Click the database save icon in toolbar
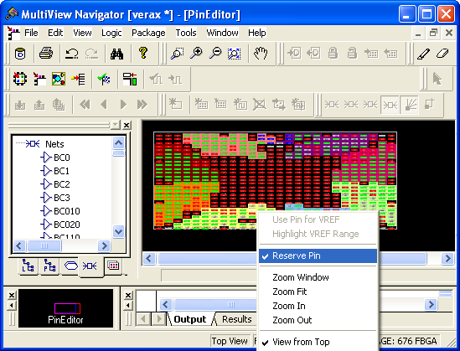460x351 pixels. [x=20, y=54]
